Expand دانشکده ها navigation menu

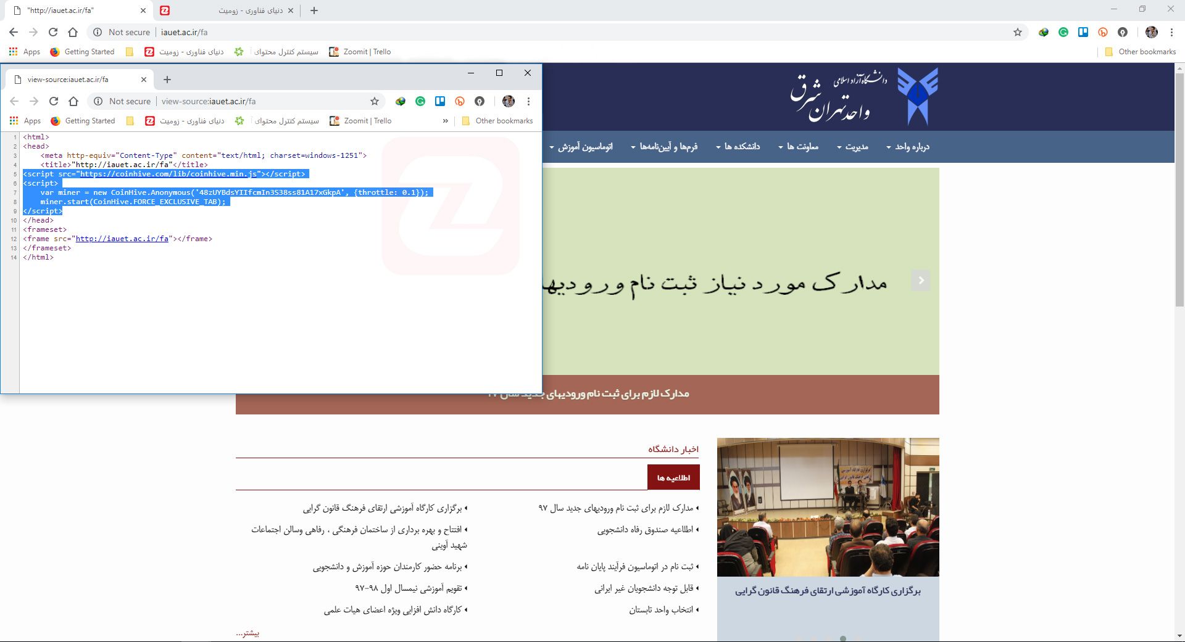[738, 147]
